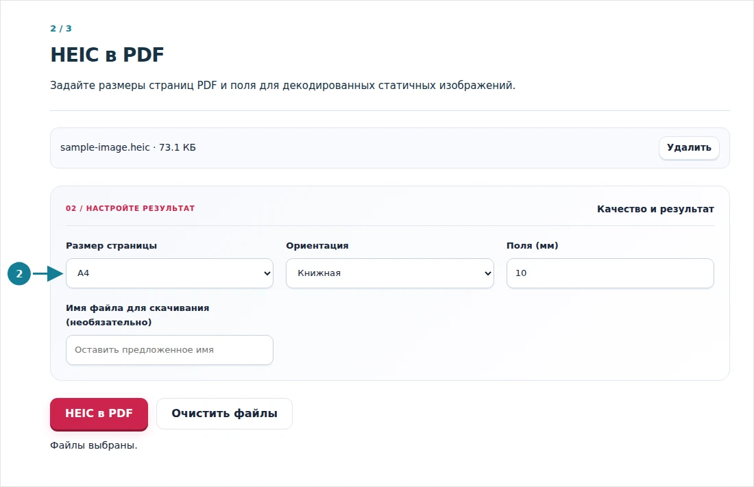Click the Имя файла для скачивания label
754x487 pixels.
point(138,315)
